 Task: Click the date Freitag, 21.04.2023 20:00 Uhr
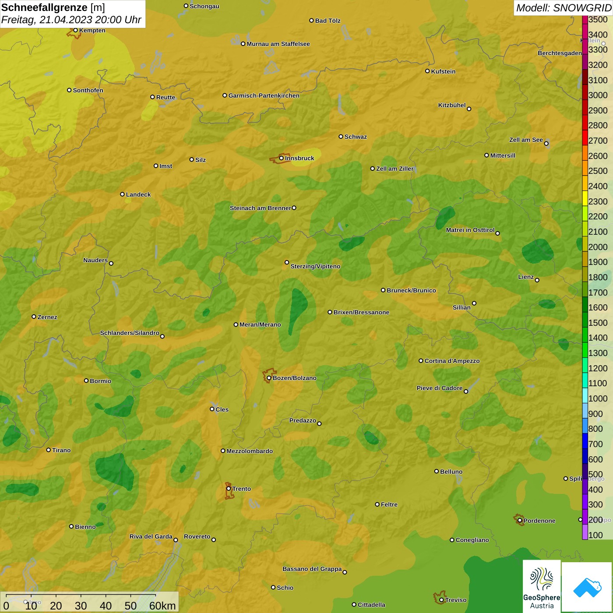[x=71, y=20]
